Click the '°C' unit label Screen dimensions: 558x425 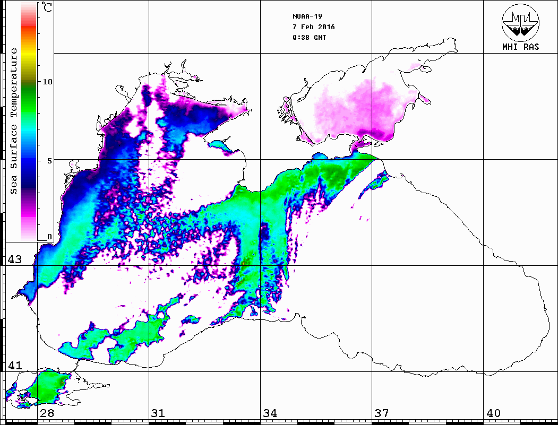[47, 7]
